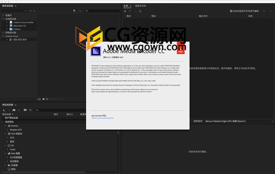Click the preset browser horizontal scrollbar

pyautogui.click(x=44, y=172)
